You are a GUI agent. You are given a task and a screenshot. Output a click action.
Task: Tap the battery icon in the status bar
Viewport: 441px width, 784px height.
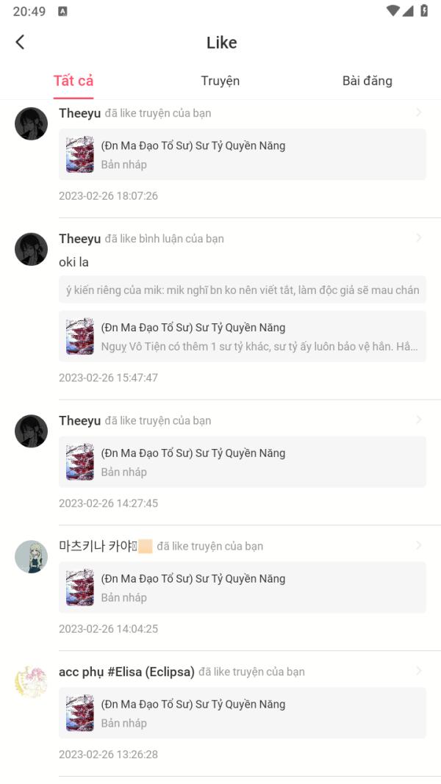pos(424,10)
